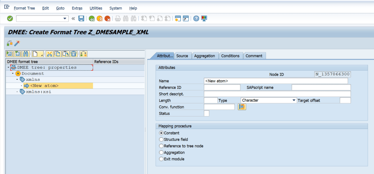Select the <New atom> tree node
This screenshot has width=374, height=174.
coord(44,86)
